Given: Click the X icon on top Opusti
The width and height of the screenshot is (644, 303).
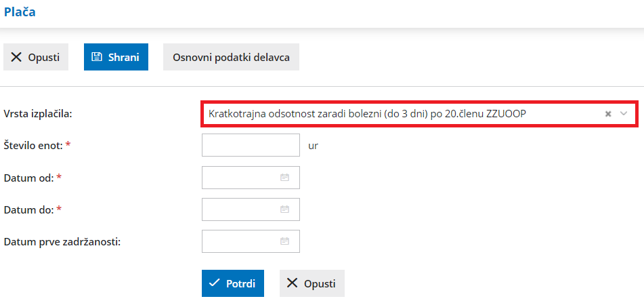Looking at the screenshot, I should [16, 57].
